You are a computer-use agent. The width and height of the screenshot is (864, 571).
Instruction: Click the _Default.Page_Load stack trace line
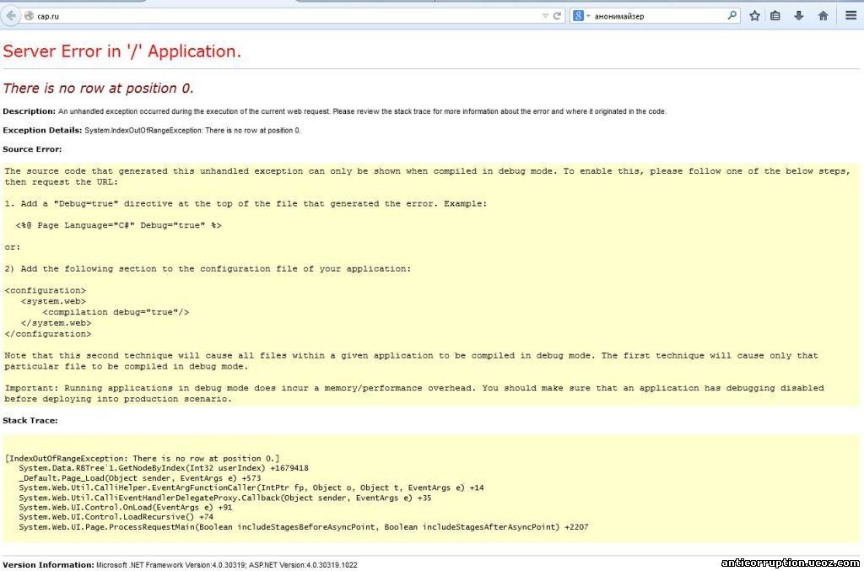pos(139,477)
